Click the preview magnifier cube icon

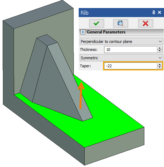point(120,23)
